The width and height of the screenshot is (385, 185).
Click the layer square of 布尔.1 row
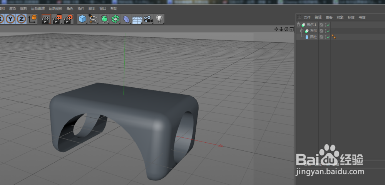(x=321, y=25)
